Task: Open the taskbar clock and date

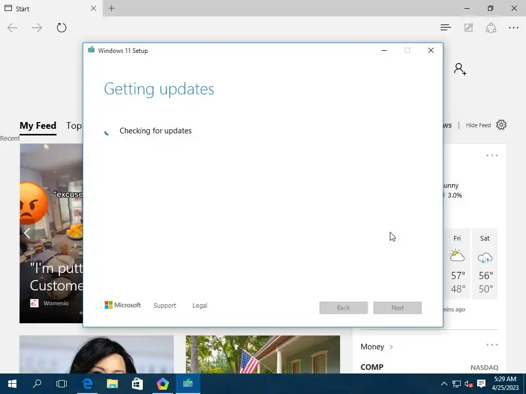Action: (505, 384)
